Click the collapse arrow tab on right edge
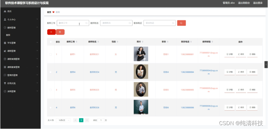 coord(266,65)
